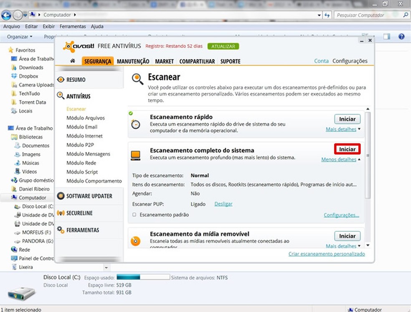
Task: Select Módulo Comportamento in sidebar
Action: [94, 181]
